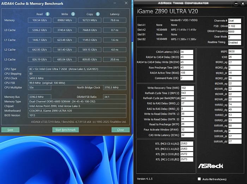Click the Copy info icon
The image size is (247, 184).
click(98, 14)
